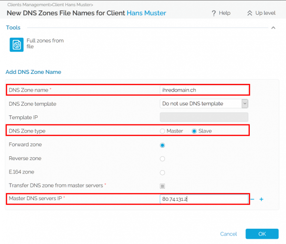Click the Master DNS servers IP field
Screen dimensions: 286x244
click(204, 199)
